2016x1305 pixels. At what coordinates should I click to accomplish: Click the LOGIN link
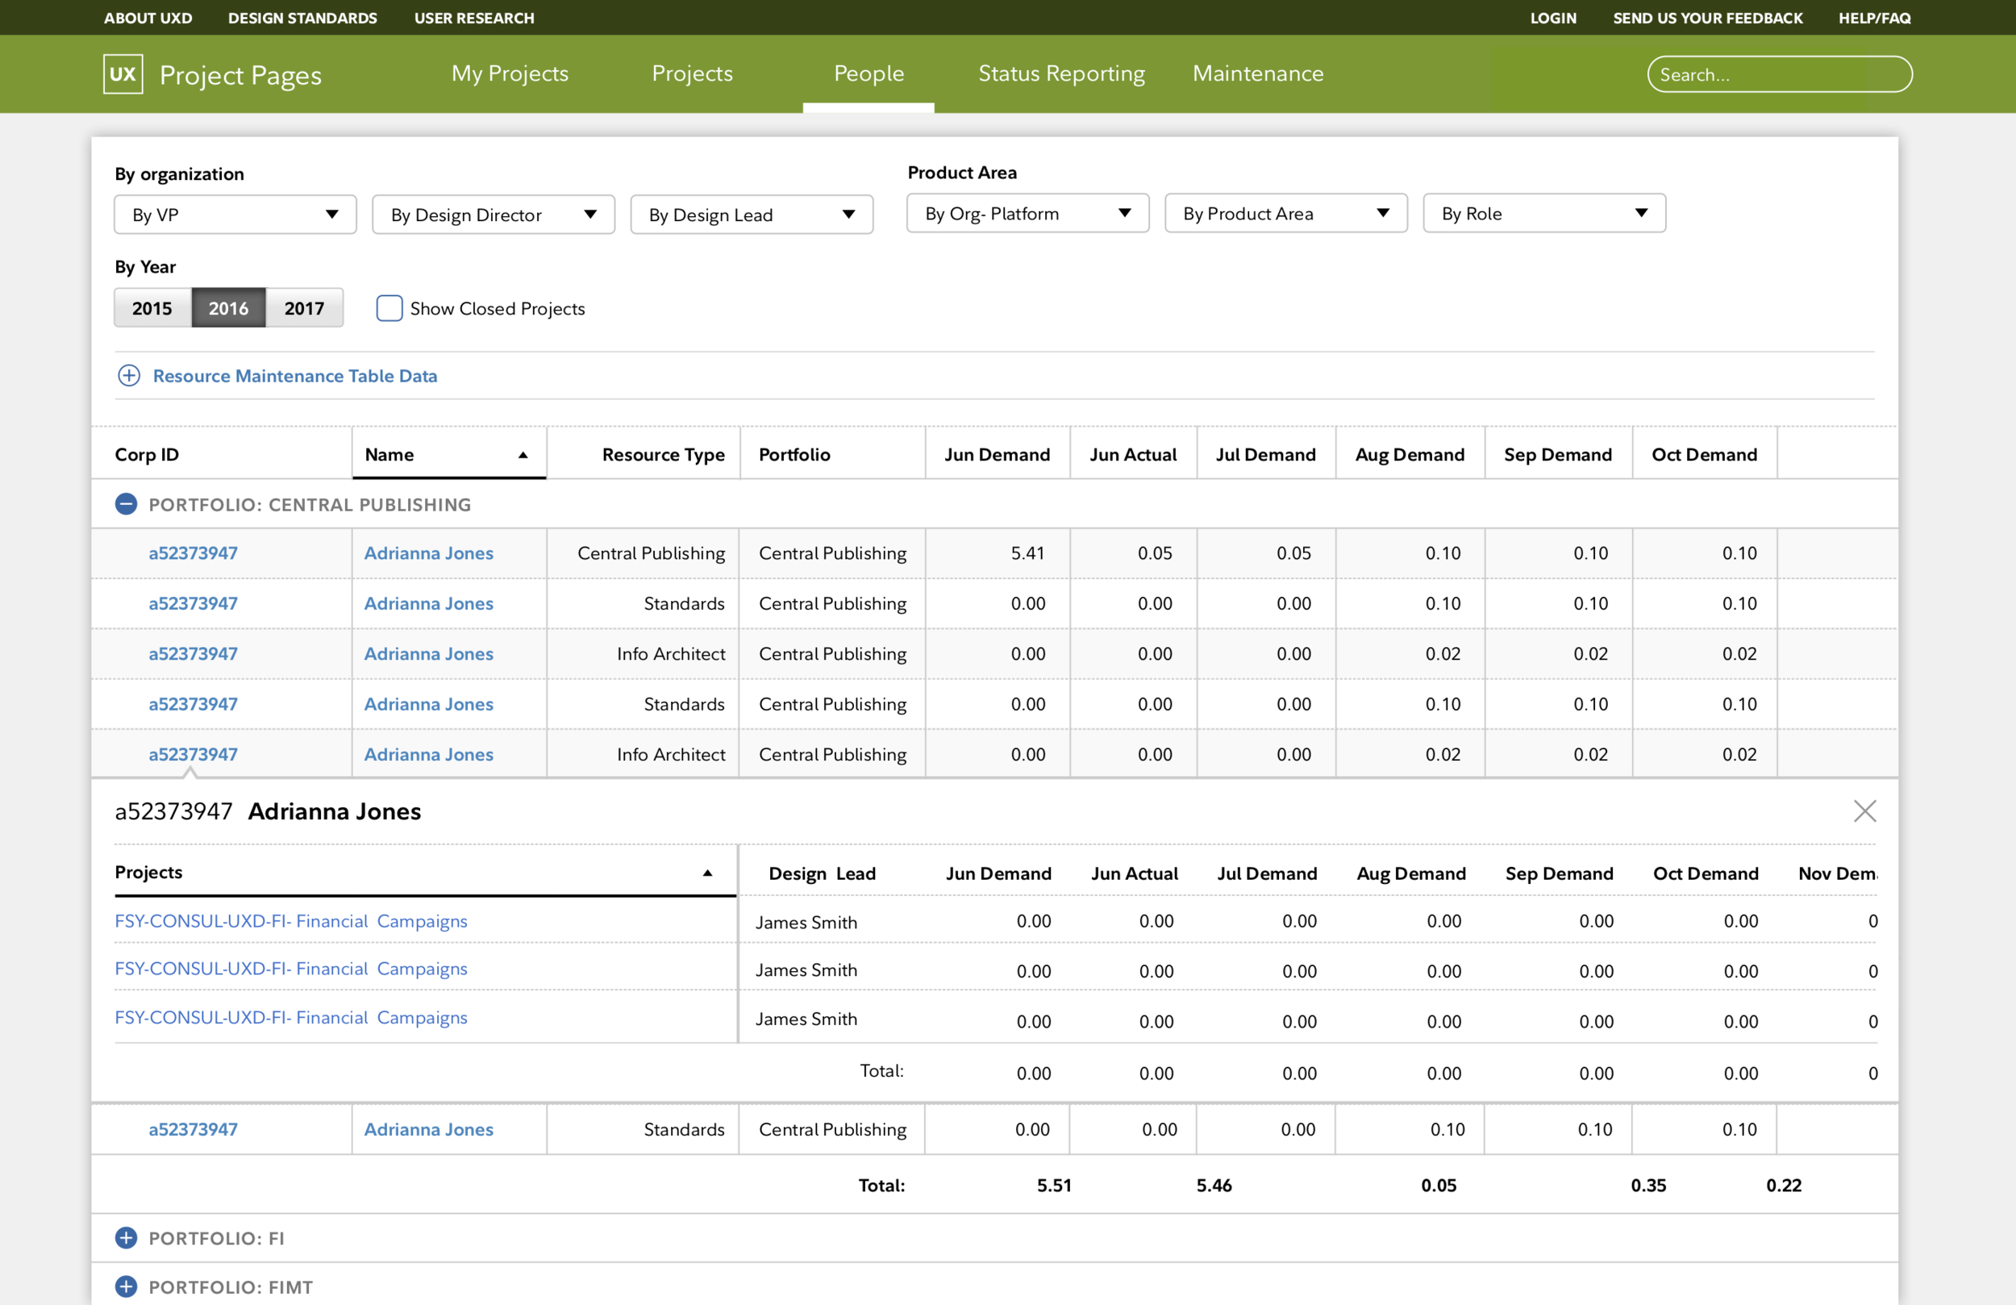click(x=1552, y=18)
